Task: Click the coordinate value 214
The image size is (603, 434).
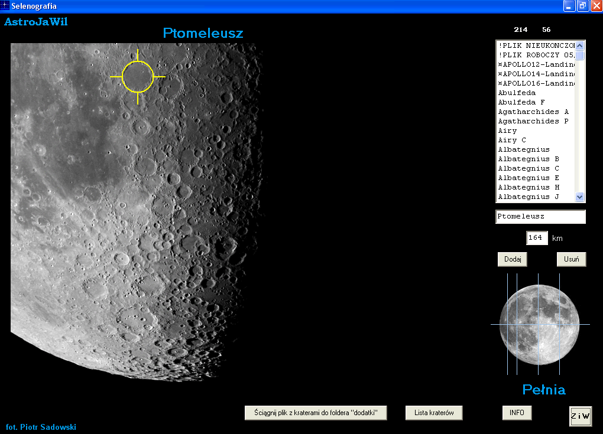Action: click(x=521, y=30)
